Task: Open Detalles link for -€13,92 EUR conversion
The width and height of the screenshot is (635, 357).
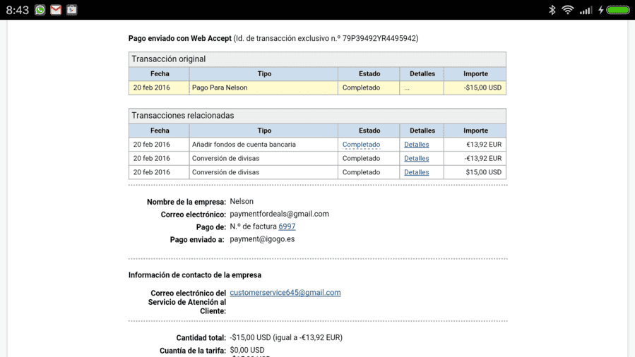Action: pyautogui.click(x=416, y=158)
